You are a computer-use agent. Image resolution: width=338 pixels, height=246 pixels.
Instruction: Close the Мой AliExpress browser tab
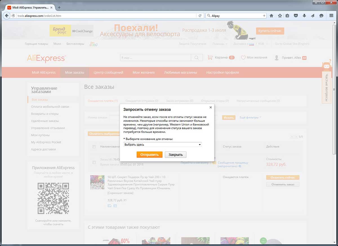point(51,7)
